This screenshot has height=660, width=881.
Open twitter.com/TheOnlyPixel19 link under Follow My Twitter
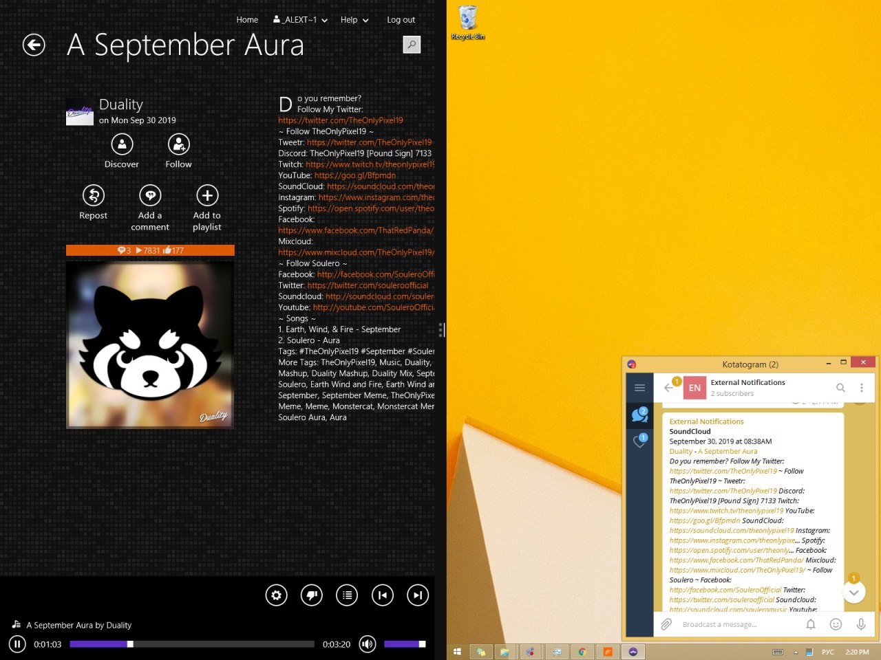click(341, 120)
